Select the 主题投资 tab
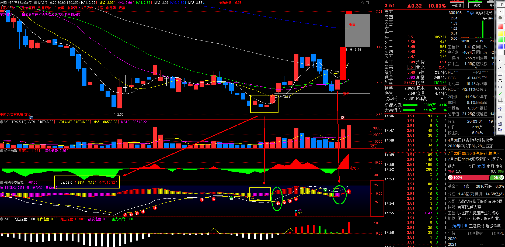Image resolution: width=505 pixels, height=247 pixels. [x=476, y=226]
